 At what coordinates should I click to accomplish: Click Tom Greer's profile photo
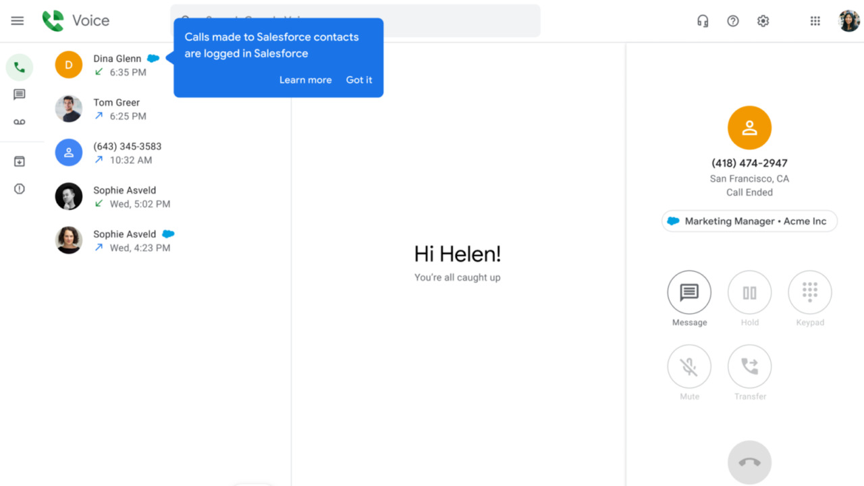[69, 109]
